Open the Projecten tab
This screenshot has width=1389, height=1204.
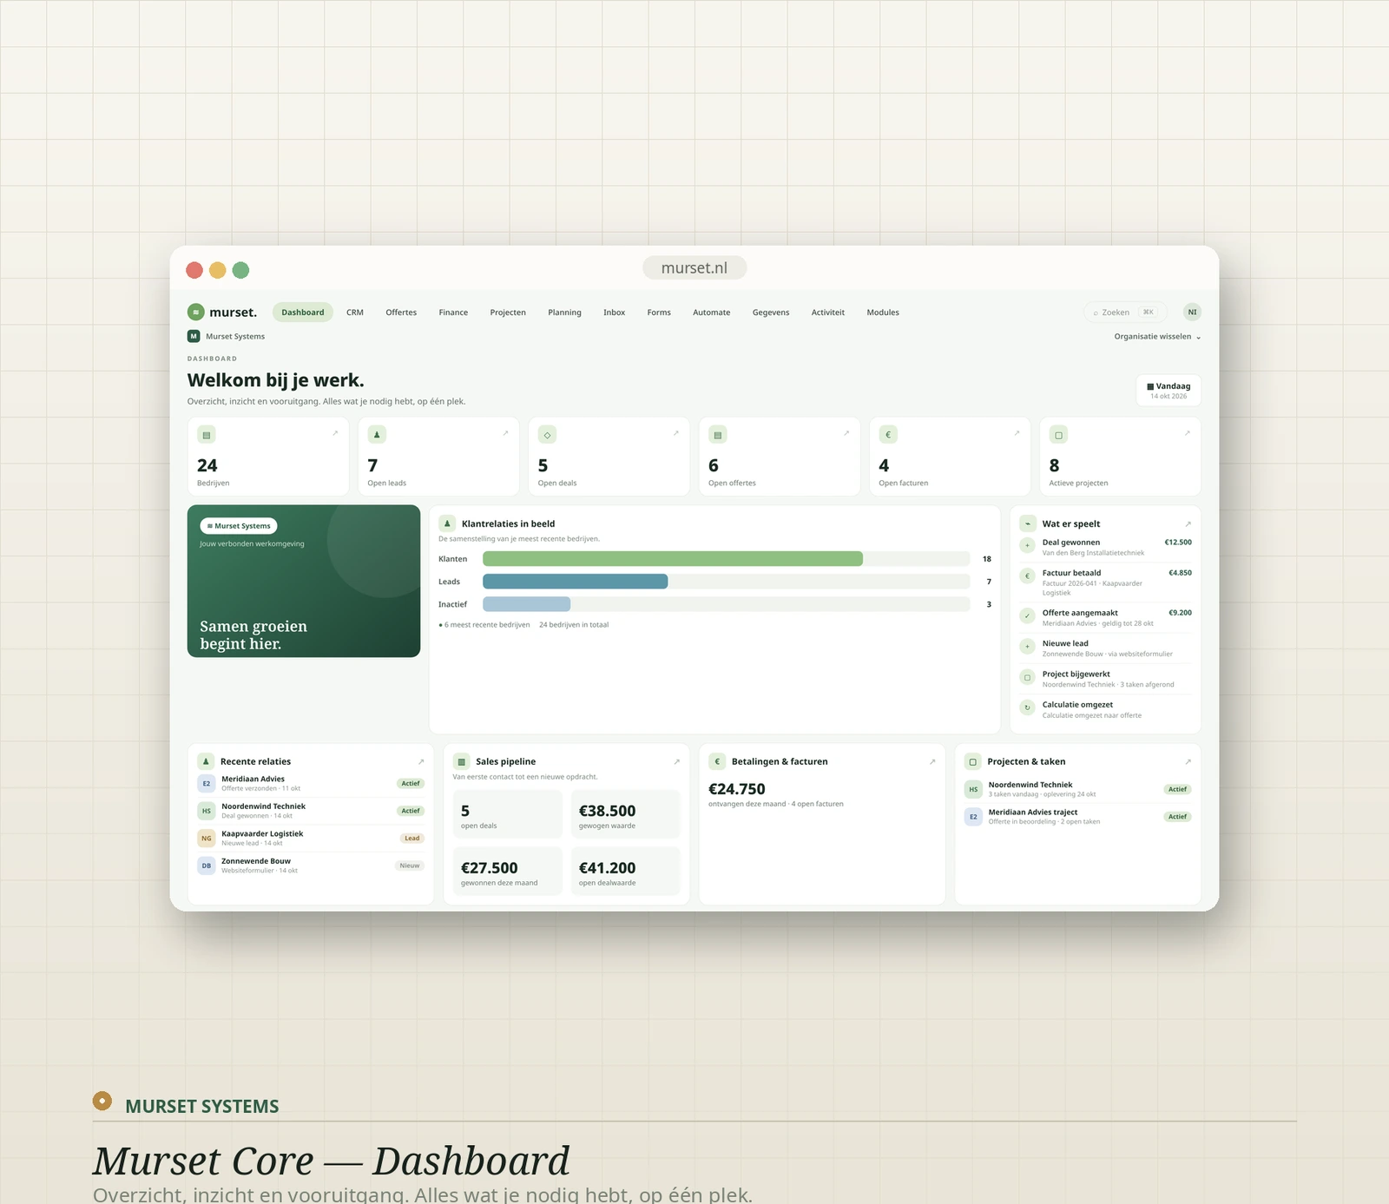(508, 313)
